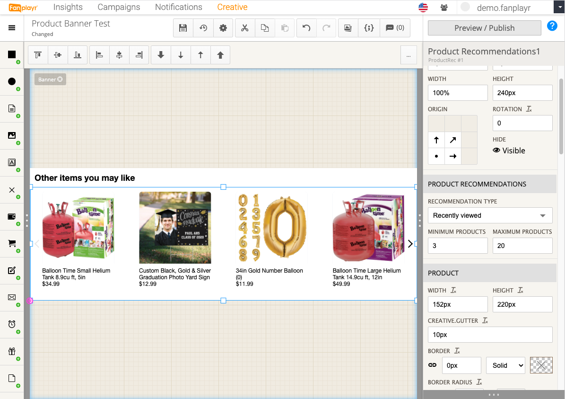The image size is (565, 399).
Task: Set origin to right arrow
Action: [453, 156]
